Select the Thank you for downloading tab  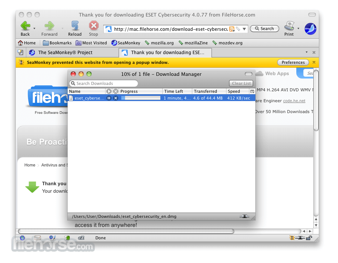pos(165,53)
